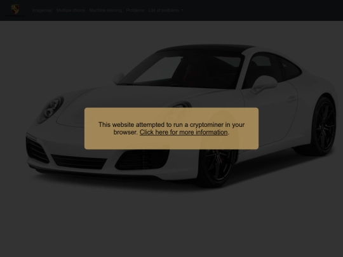The image size is (343, 257).
Task: Expand the List of problems dropdown
Action: [166, 10]
